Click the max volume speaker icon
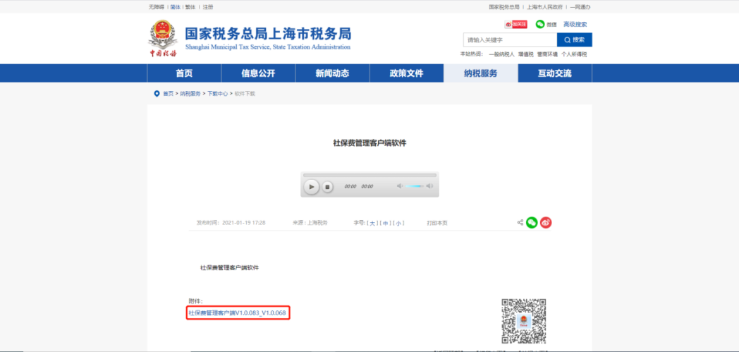This screenshot has height=352, width=739. point(429,186)
